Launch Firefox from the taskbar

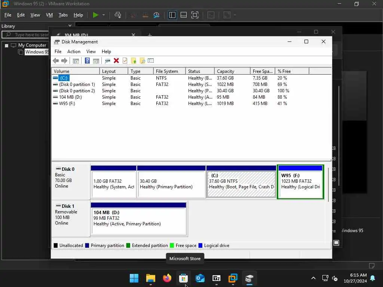(167, 278)
